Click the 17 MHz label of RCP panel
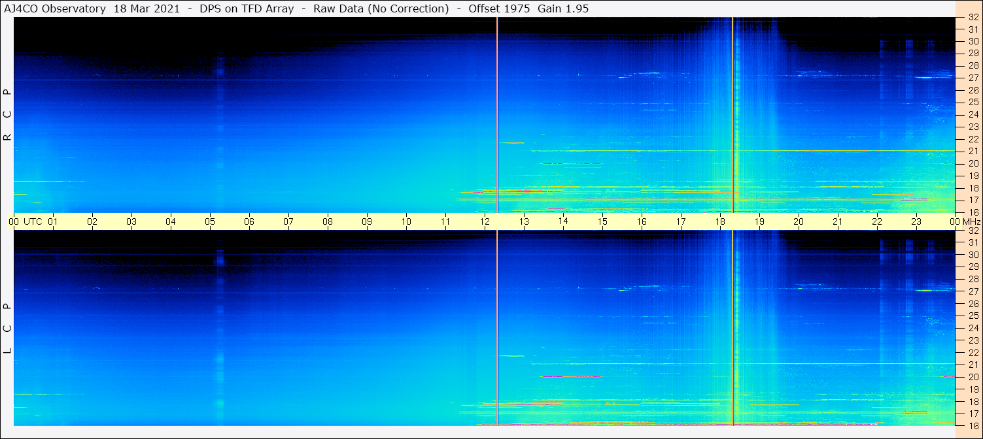This screenshot has height=439, width=983. tap(973, 200)
